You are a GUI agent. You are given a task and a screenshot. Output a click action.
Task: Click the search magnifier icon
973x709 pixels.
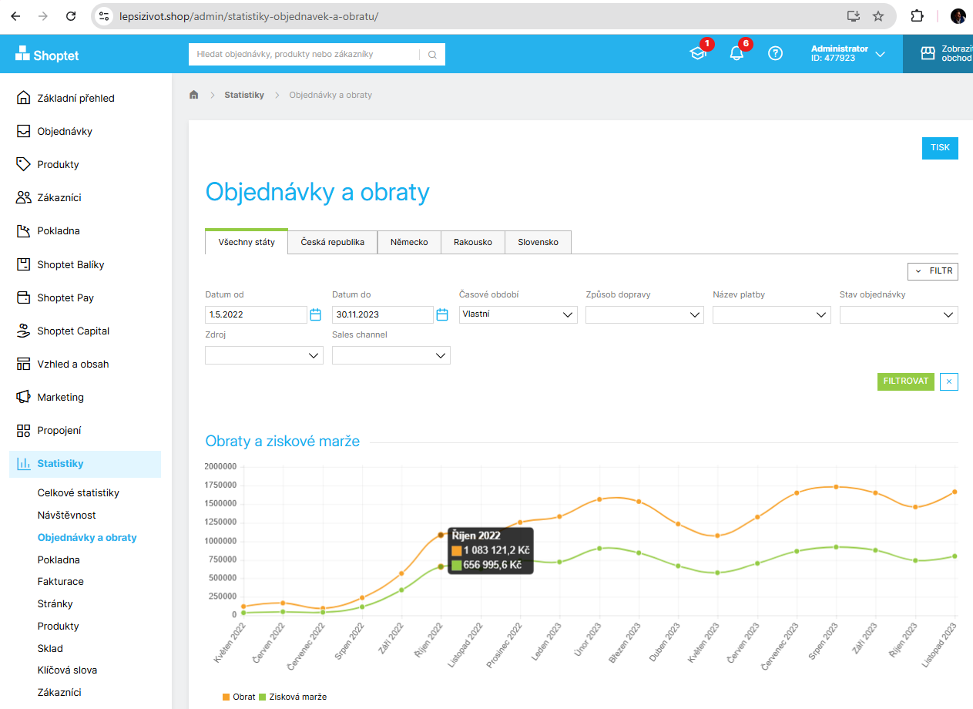pyautogui.click(x=432, y=55)
